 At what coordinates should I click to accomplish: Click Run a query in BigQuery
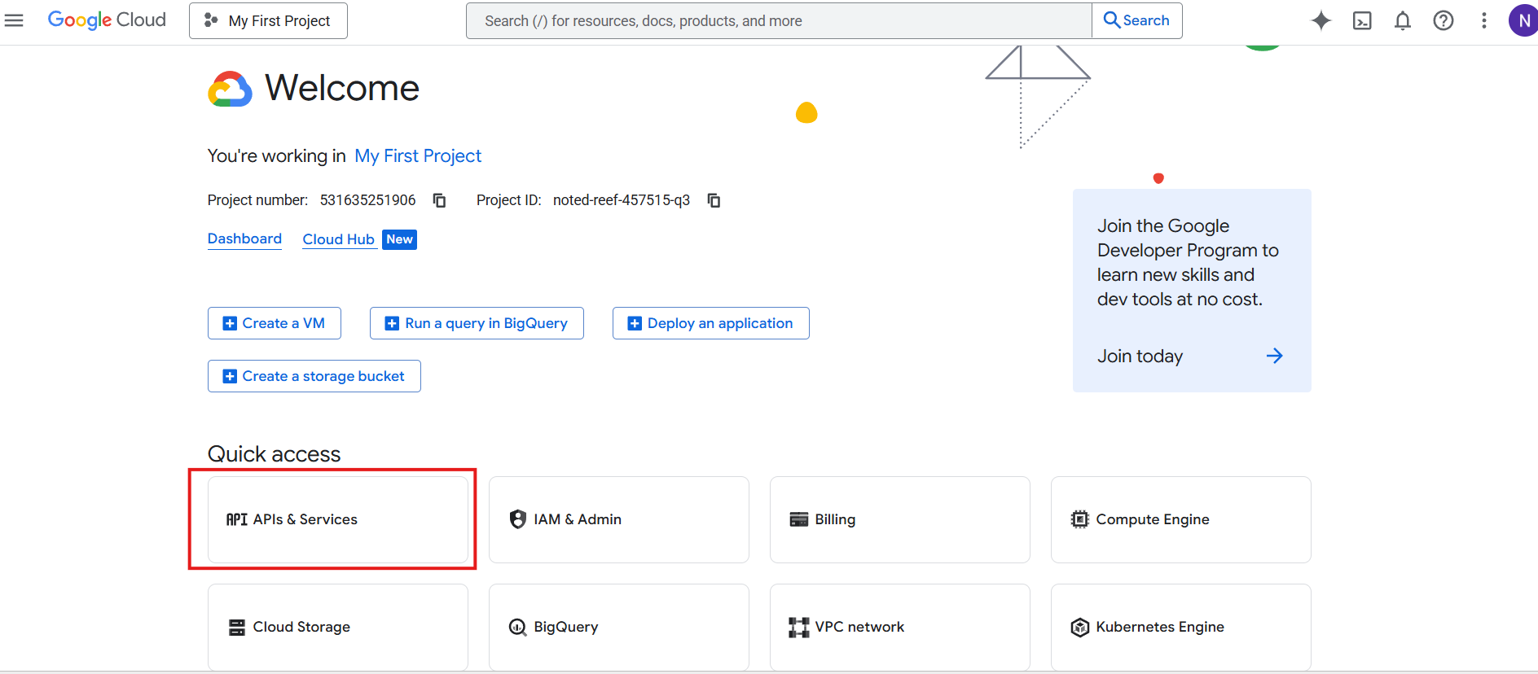pyautogui.click(x=477, y=323)
